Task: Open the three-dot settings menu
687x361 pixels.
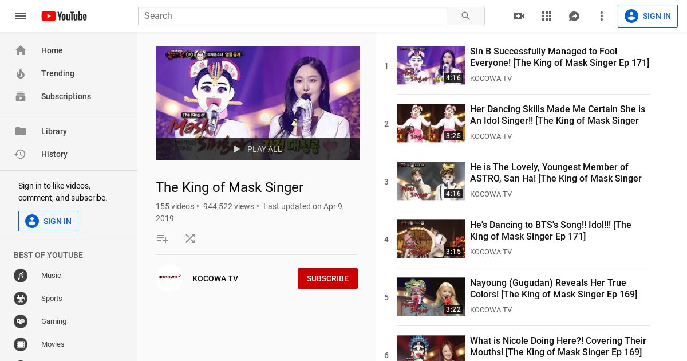Action: (x=602, y=16)
